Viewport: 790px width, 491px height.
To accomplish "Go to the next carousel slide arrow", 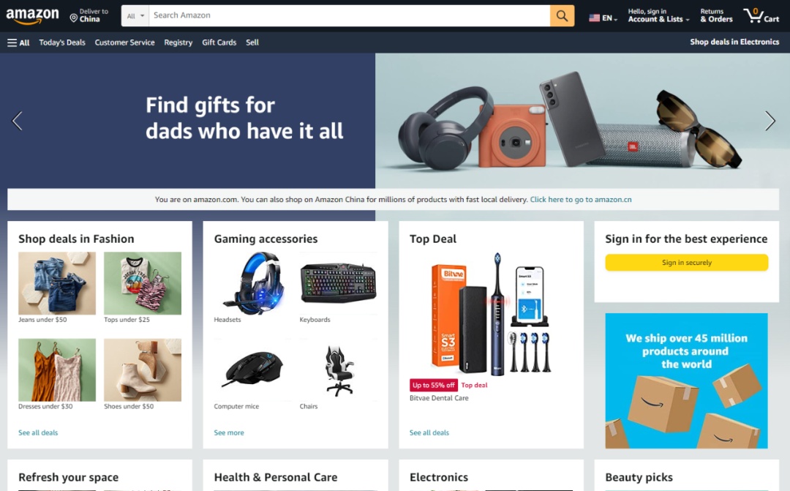I will [x=770, y=121].
